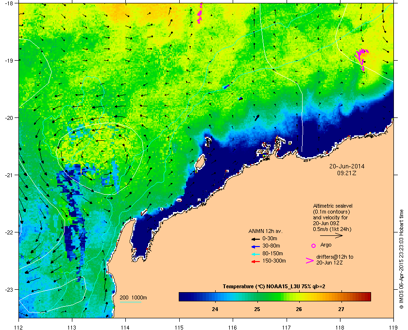
Task: Click longitude axis label 118
Action: pyautogui.click(x=340, y=327)
